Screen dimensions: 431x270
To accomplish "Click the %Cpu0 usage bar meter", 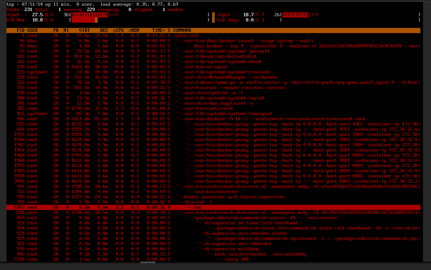I will (x=140, y=15).
